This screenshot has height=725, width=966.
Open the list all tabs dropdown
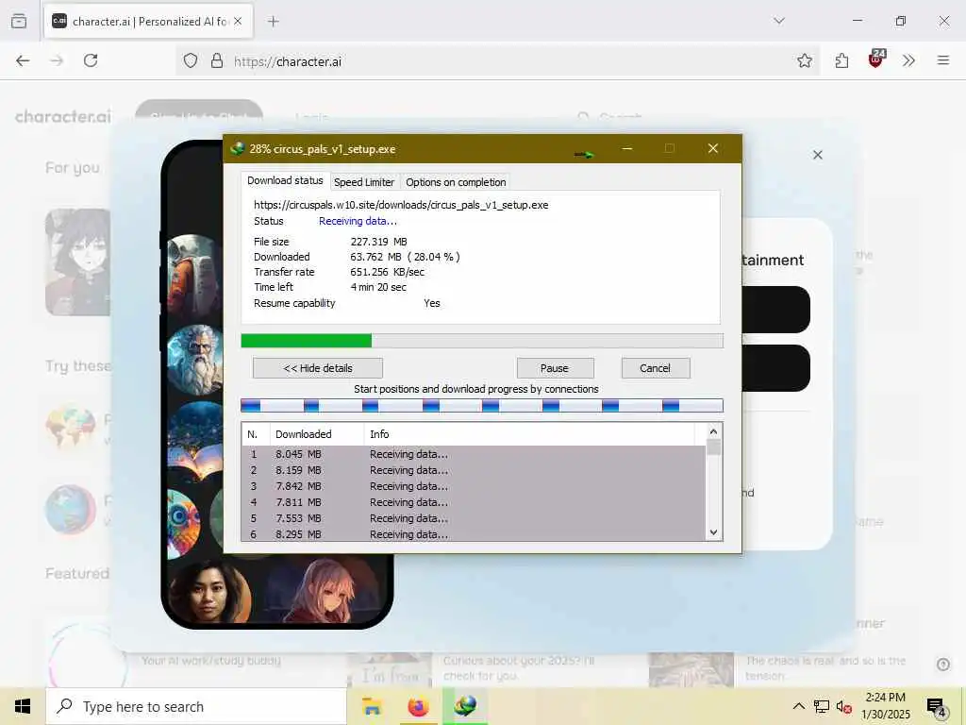point(779,21)
